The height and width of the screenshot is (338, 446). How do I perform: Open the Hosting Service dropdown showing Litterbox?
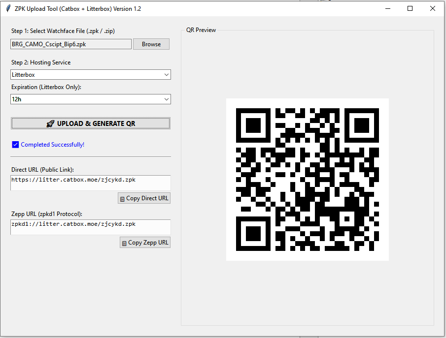point(91,75)
